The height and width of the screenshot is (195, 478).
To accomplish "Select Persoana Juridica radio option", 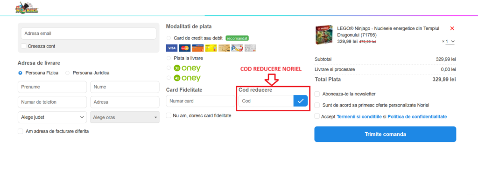I will pos(68,73).
